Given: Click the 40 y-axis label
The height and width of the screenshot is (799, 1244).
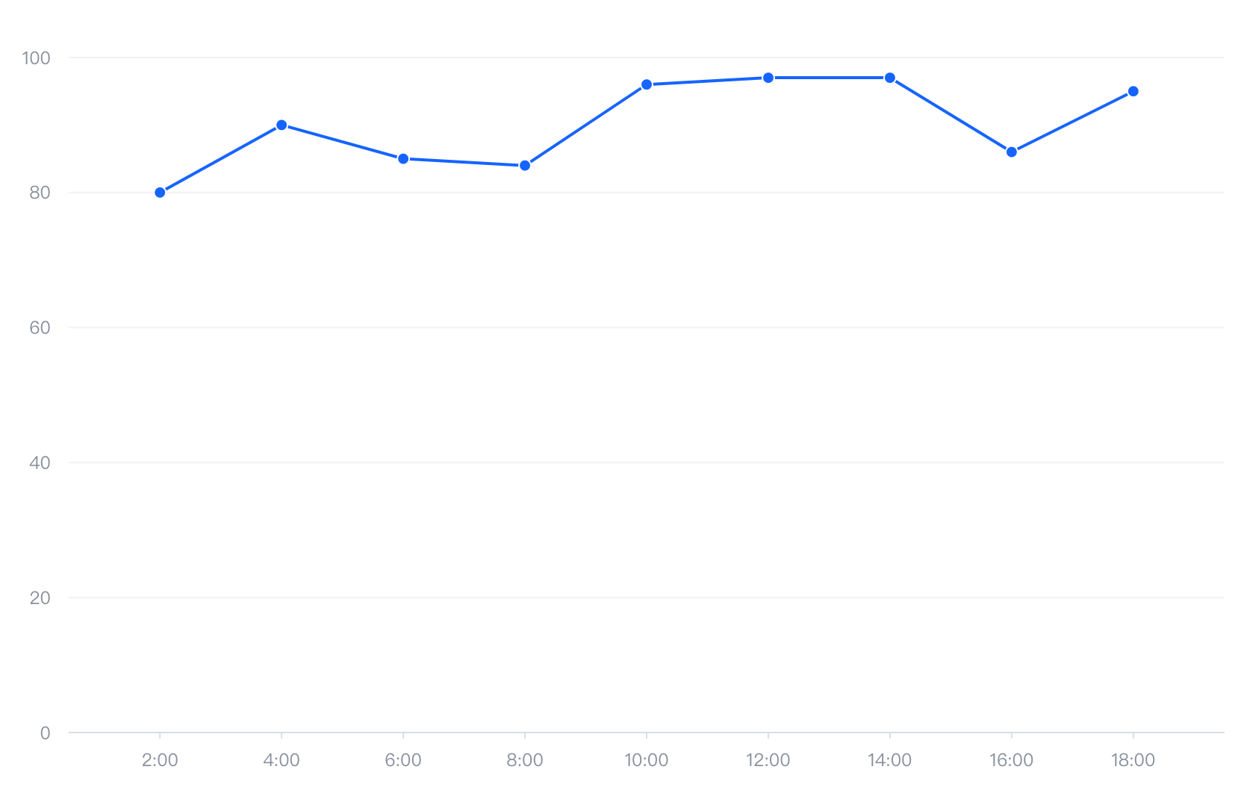Looking at the screenshot, I should (40, 463).
